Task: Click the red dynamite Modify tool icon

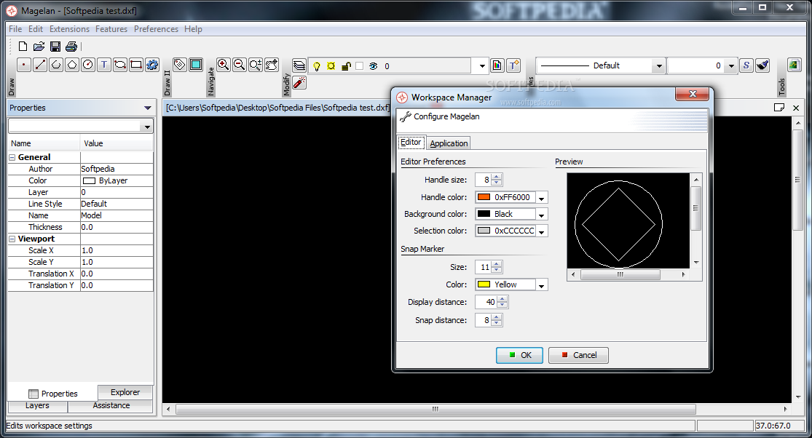Action: pyautogui.click(x=299, y=82)
